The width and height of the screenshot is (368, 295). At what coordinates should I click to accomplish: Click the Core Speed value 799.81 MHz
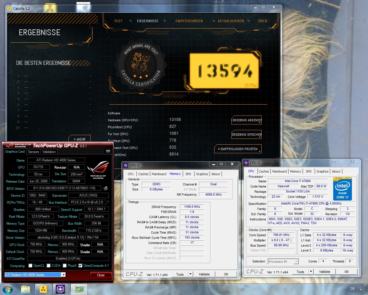[x=281, y=235]
